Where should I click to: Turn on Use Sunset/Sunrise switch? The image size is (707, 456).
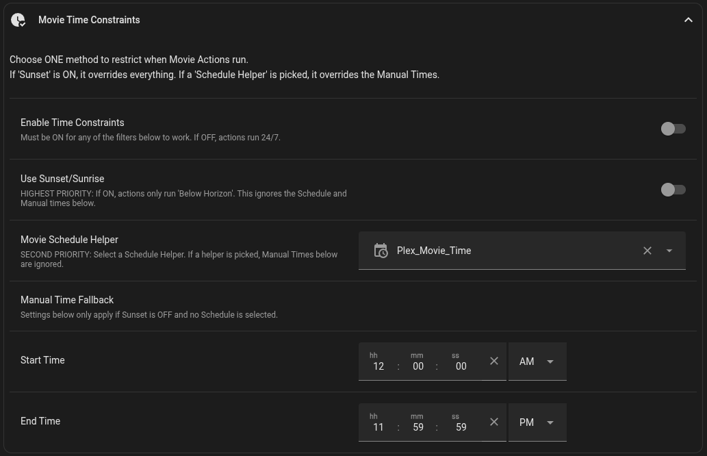(673, 190)
